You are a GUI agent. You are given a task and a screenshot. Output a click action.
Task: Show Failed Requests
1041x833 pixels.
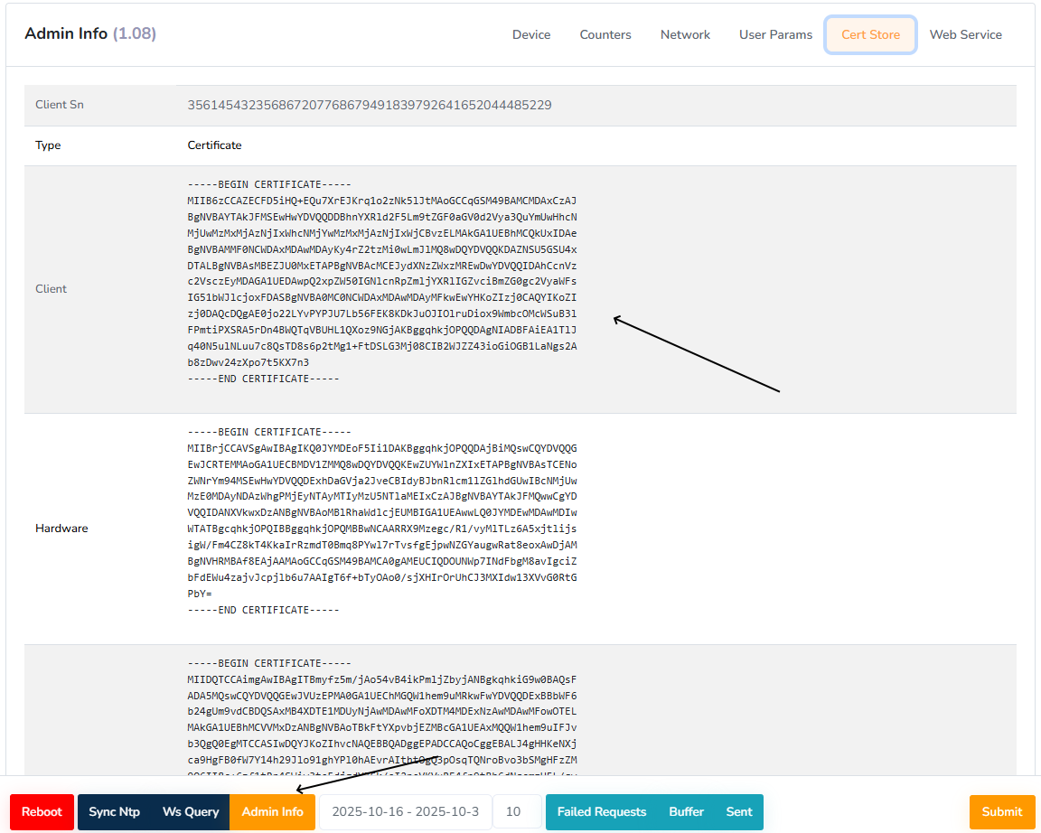point(601,811)
